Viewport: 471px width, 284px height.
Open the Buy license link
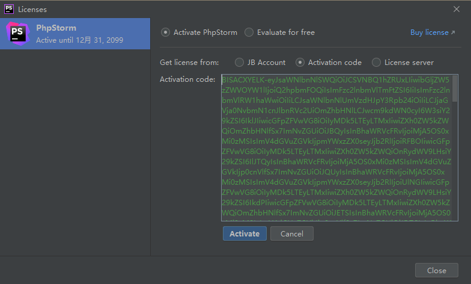point(429,32)
